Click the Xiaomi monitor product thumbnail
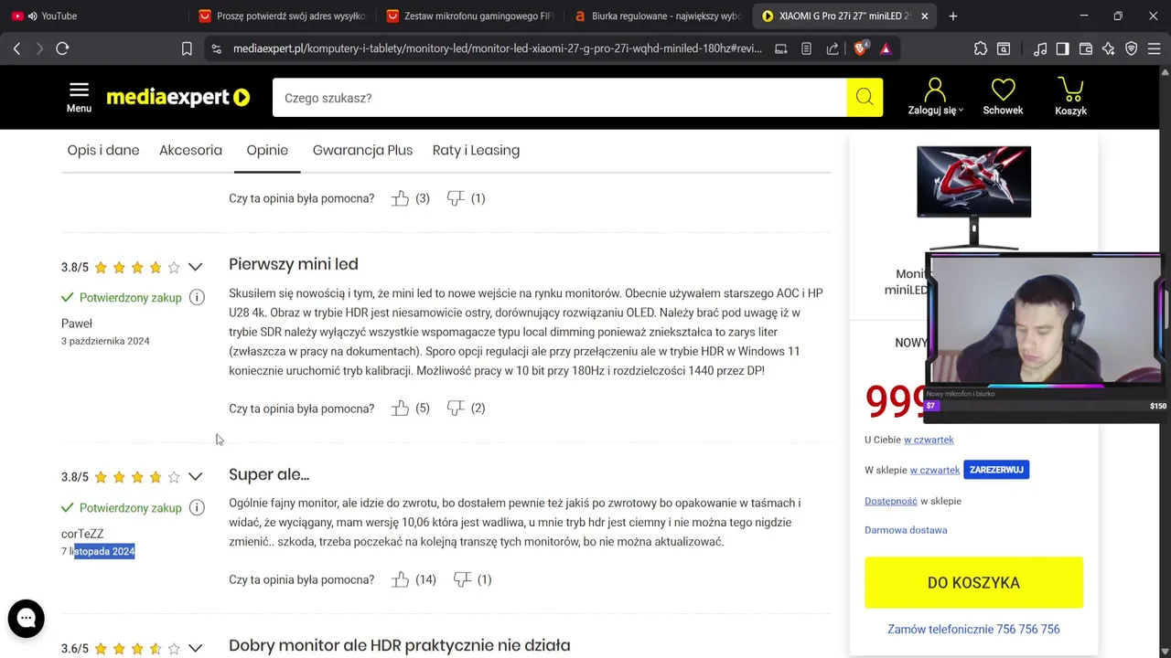1171x658 pixels. 973,197
